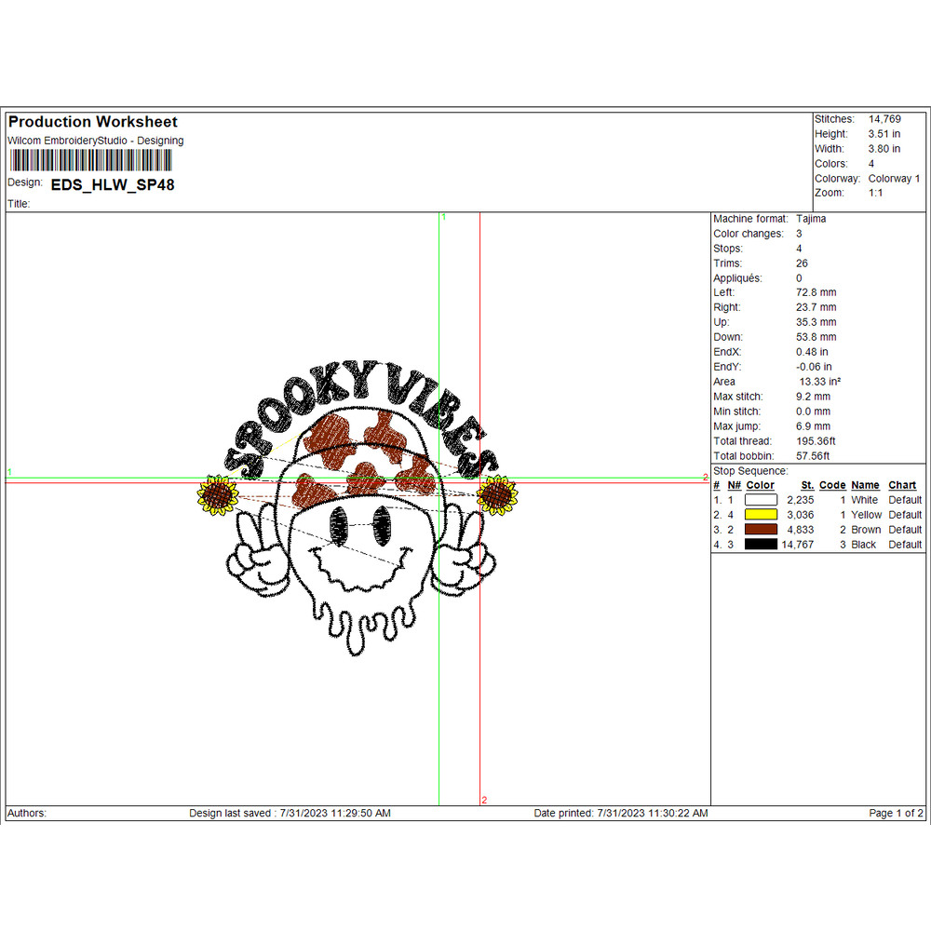
Task: Click the brown cow-print bandana on the ghost
Action: click(x=358, y=461)
